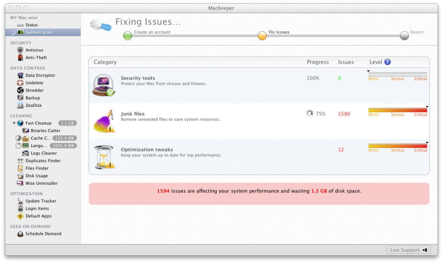
Task: Click the Junk files severity level bar
Action: point(398,110)
